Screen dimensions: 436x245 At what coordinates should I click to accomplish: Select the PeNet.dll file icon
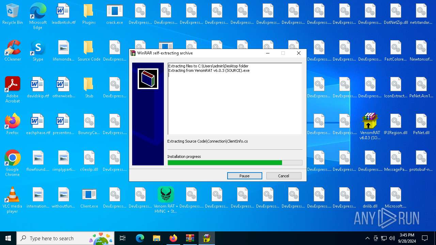[x=421, y=124]
